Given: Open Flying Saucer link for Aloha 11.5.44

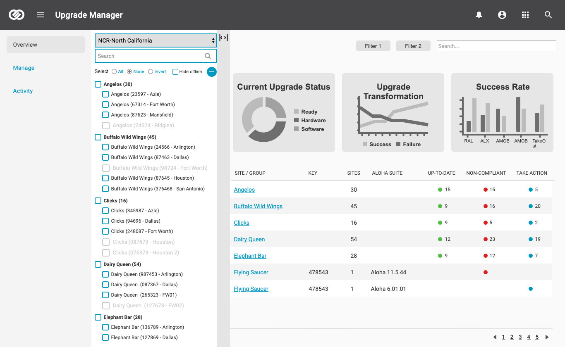Looking at the screenshot, I should (251, 272).
